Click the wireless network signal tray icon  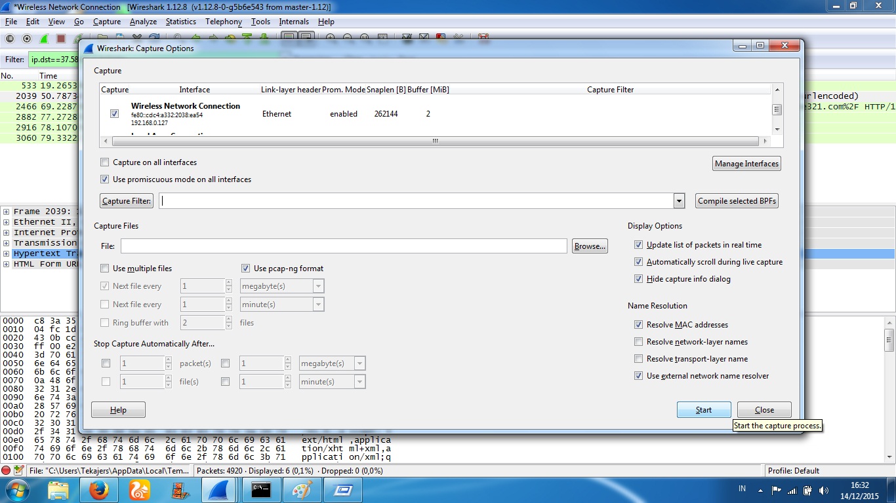[x=792, y=490]
